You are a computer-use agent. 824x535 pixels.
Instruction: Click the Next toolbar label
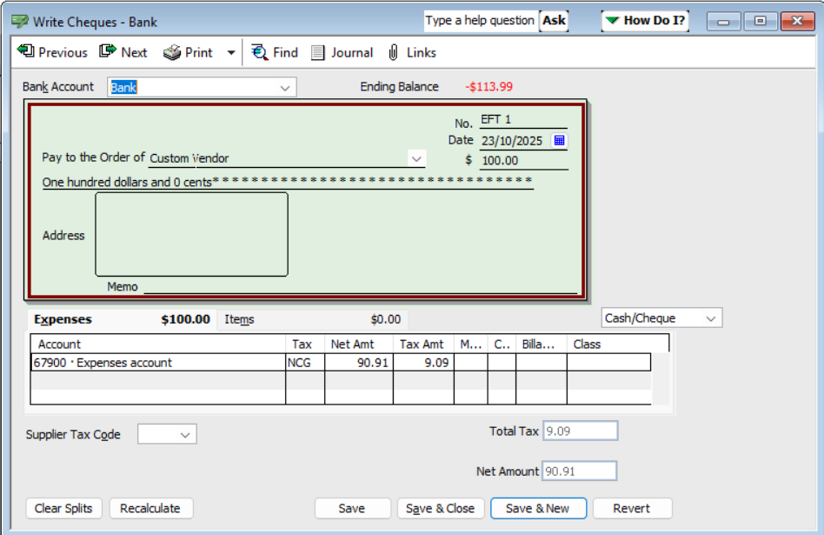[134, 52]
